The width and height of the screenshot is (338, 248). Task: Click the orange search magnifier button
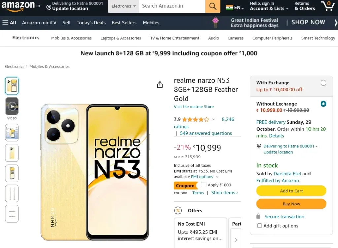click(213, 6)
